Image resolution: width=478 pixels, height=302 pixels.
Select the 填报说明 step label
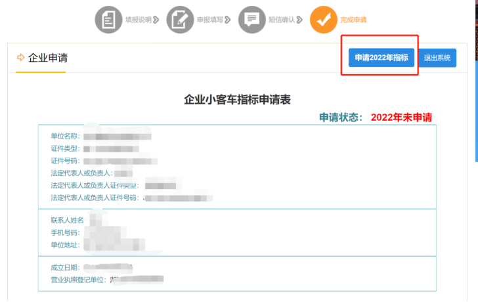click(x=139, y=20)
